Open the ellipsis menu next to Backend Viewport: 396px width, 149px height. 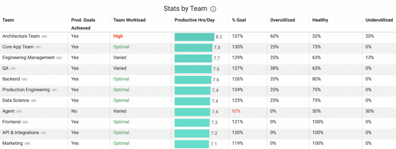(x=24, y=79)
